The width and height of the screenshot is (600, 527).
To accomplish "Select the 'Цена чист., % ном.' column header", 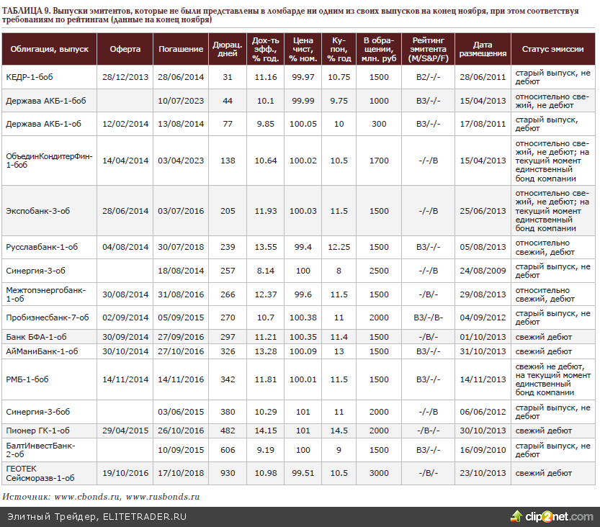I will pyautogui.click(x=303, y=50).
